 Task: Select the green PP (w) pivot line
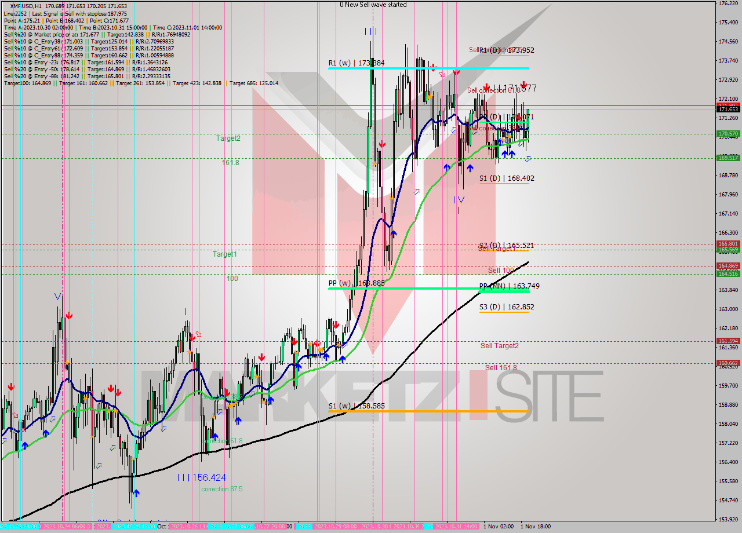tap(428, 289)
